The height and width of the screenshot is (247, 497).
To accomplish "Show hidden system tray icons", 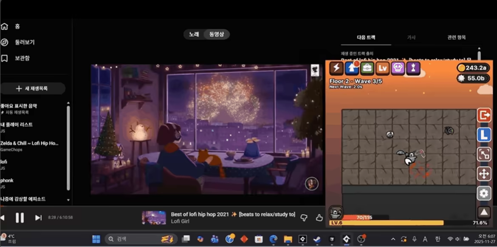I will click(393, 239).
